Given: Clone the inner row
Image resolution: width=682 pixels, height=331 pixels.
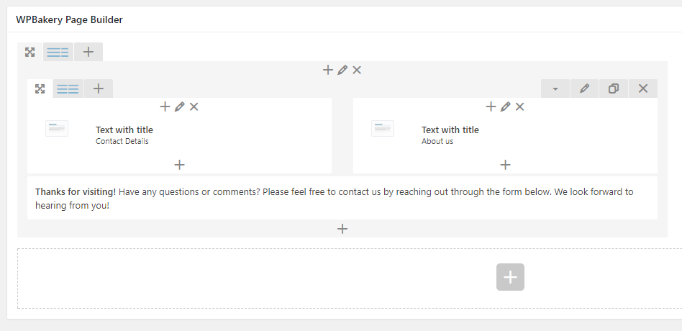Looking at the screenshot, I should point(613,89).
